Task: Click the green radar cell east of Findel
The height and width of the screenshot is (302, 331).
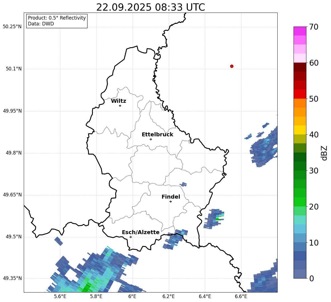Action: [x=218, y=219]
